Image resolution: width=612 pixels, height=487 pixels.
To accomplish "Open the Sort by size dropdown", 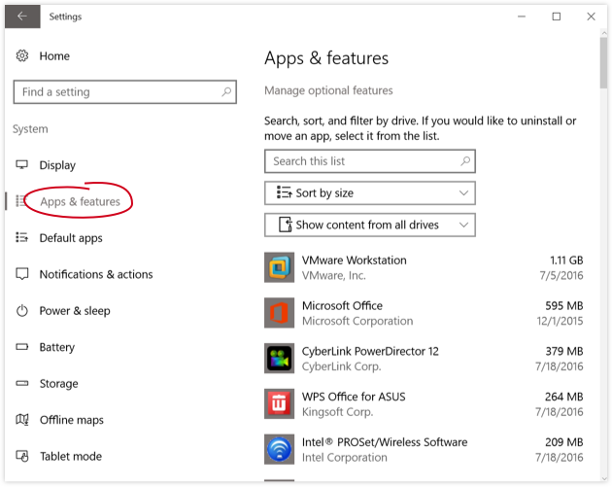I will [x=370, y=192].
